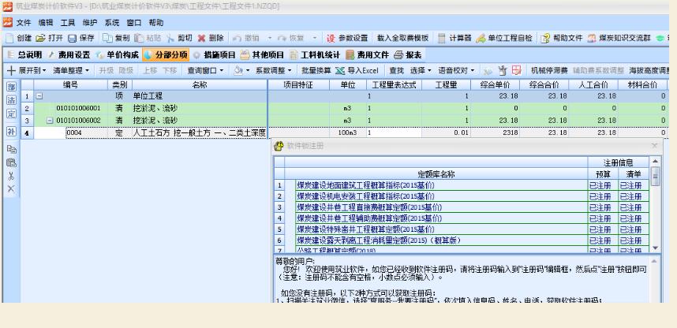Click the 保存 save toolbar button

[x=81, y=38]
